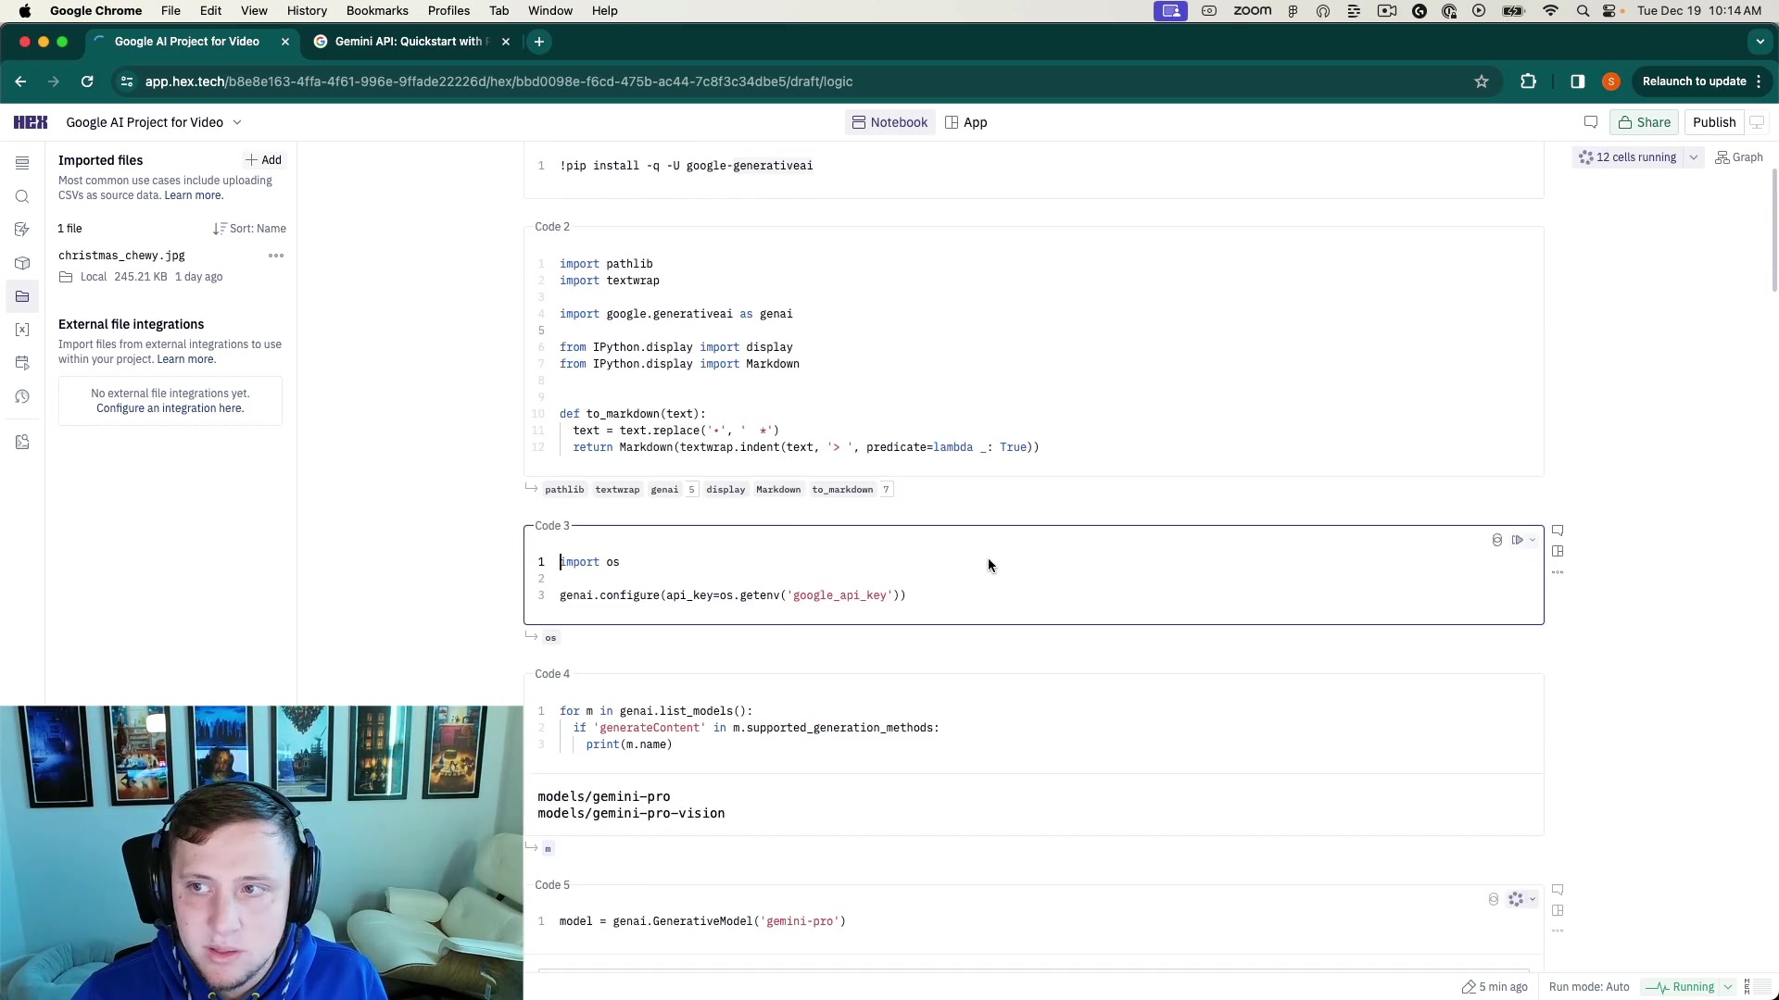Click the genai output variable tag
Viewport: 1779px width, 1000px height.
(664, 490)
